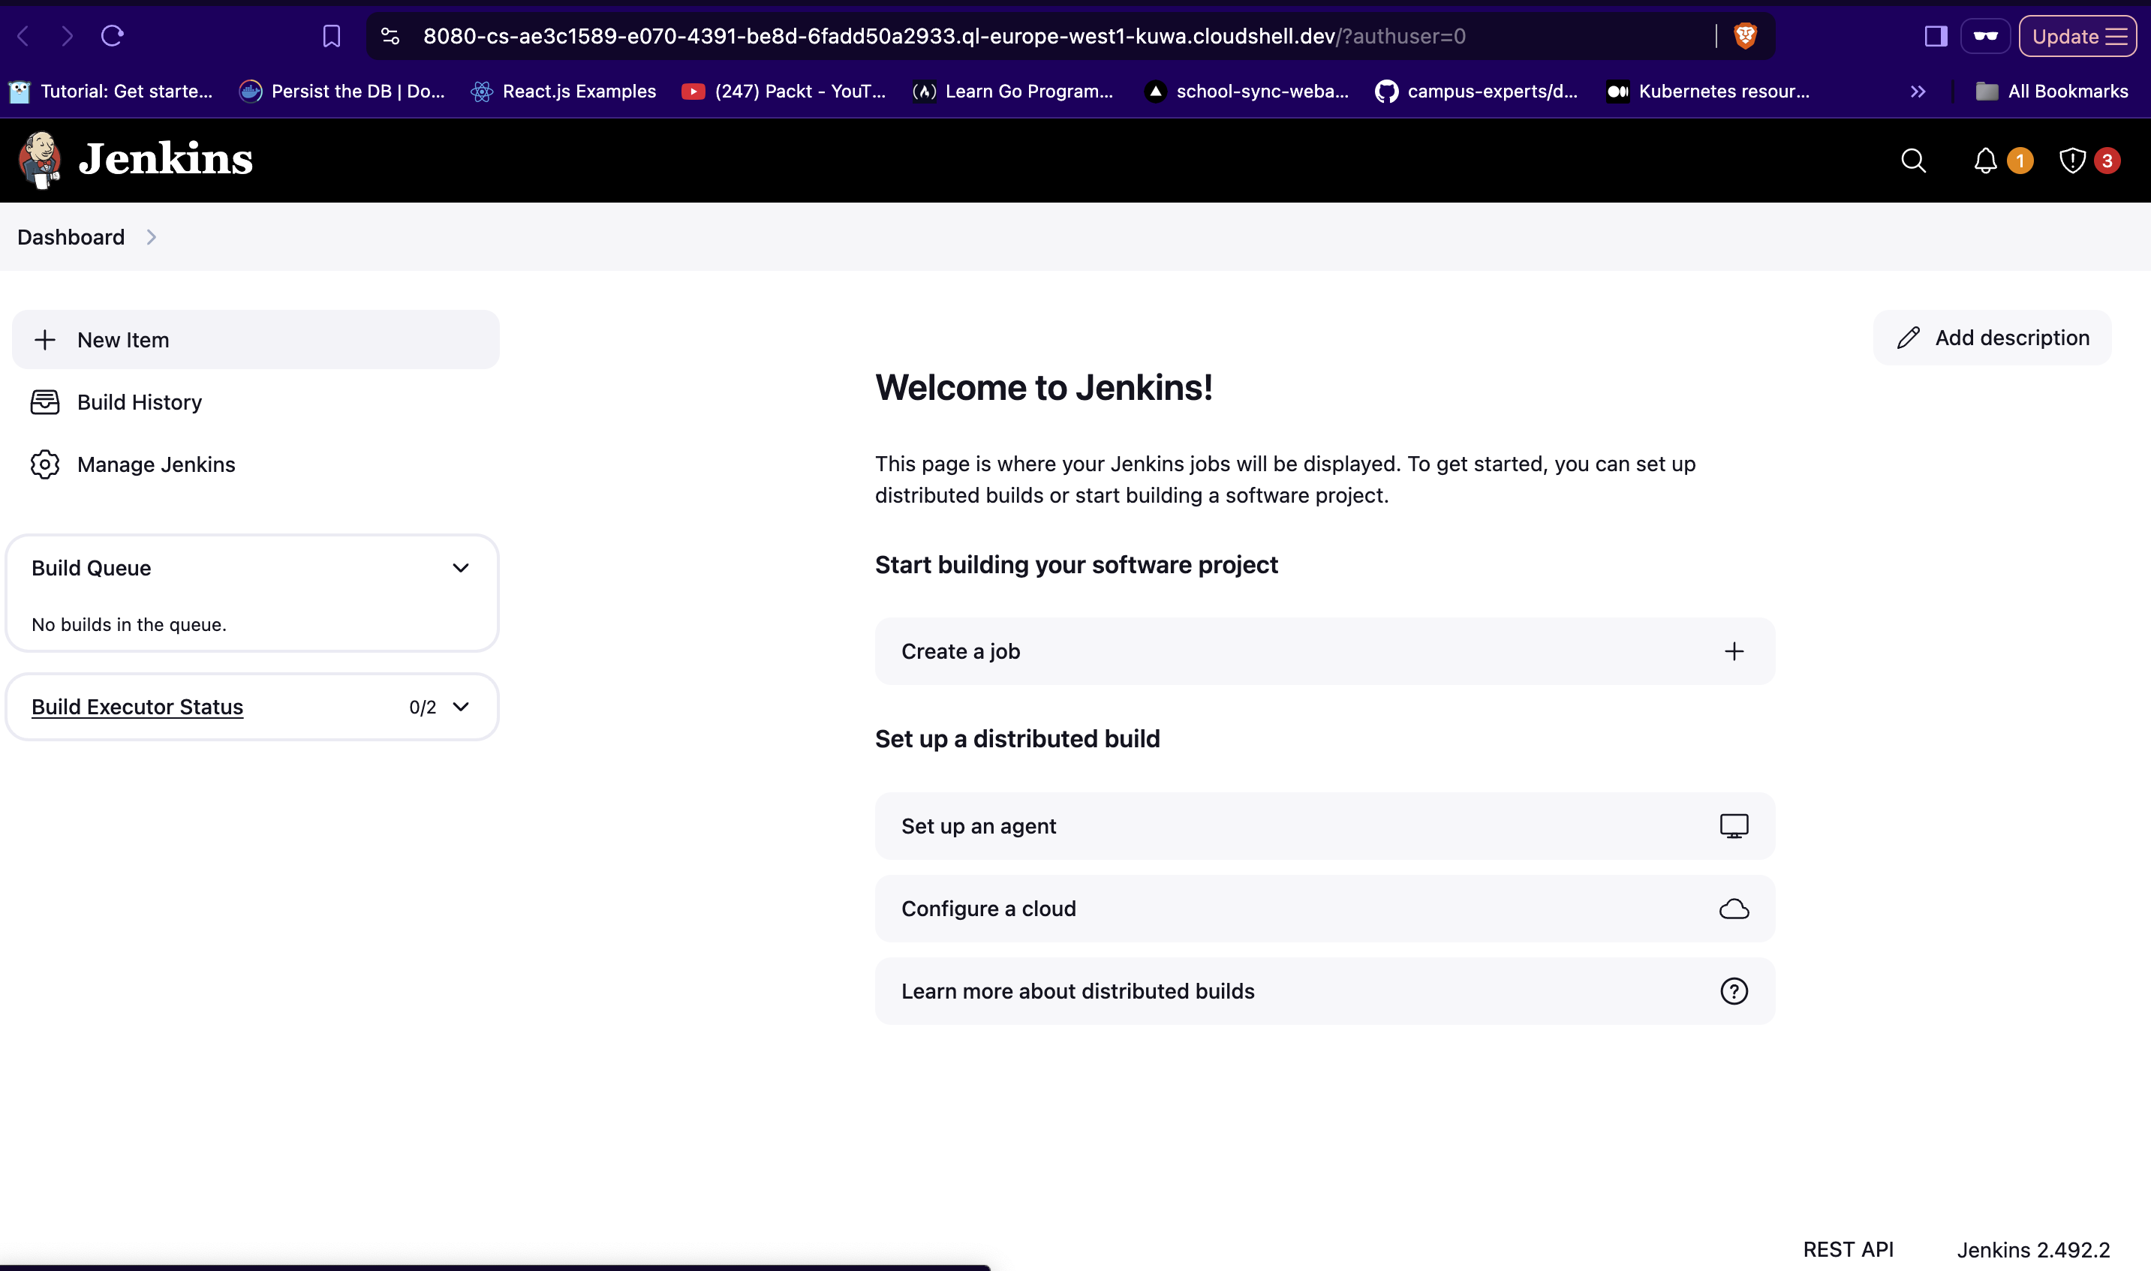2151x1271 pixels.
Task: Open the Update browser menu button
Action: tap(2077, 36)
